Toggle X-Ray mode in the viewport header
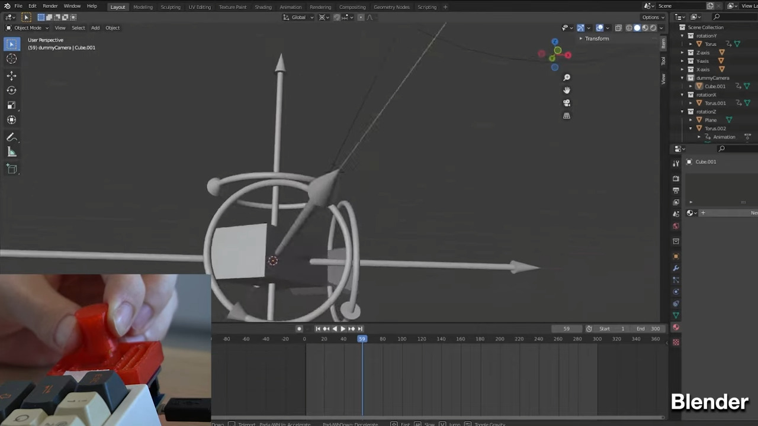The width and height of the screenshot is (758, 426). click(x=618, y=28)
